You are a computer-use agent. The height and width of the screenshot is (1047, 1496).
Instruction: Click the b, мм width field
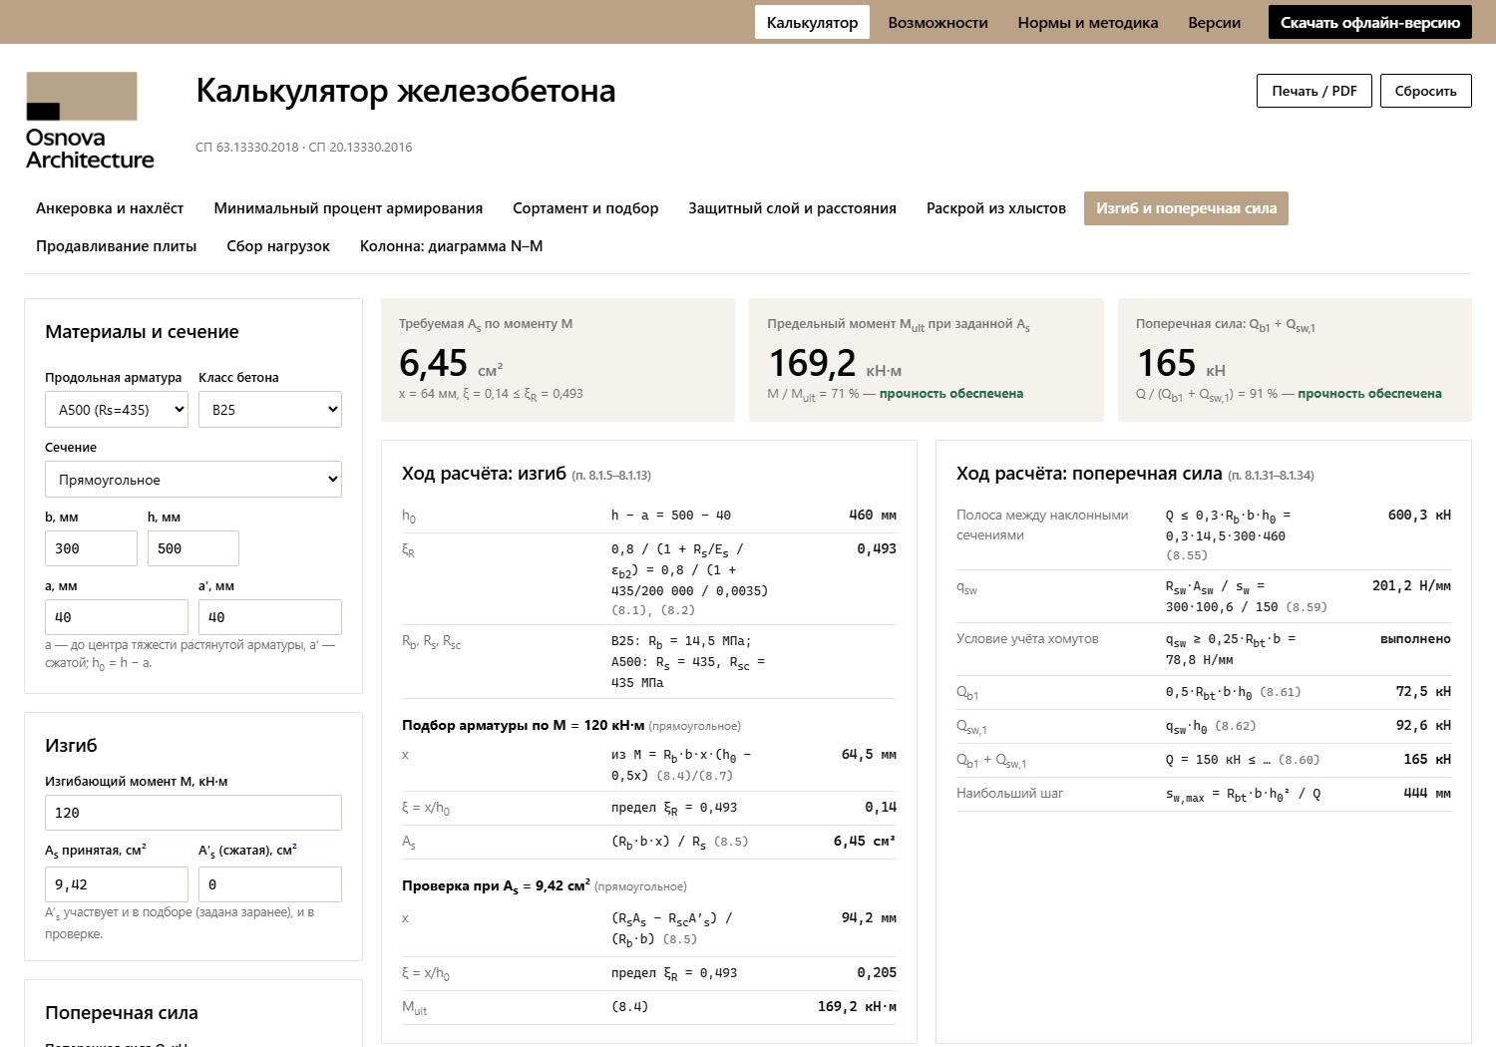pyautogui.click(x=91, y=548)
